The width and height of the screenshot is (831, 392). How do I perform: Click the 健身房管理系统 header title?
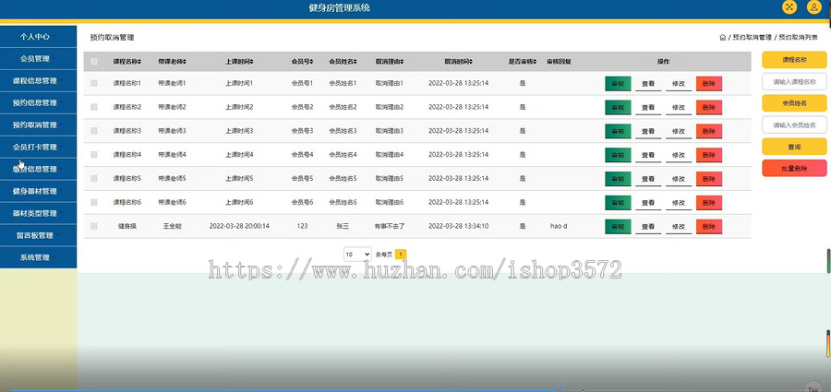tap(339, 8)
